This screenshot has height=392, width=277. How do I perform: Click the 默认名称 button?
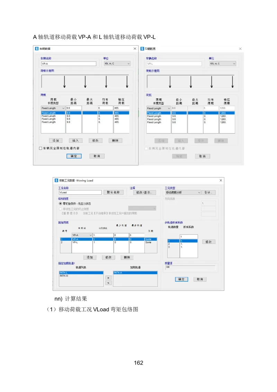[x=113, y=192]
